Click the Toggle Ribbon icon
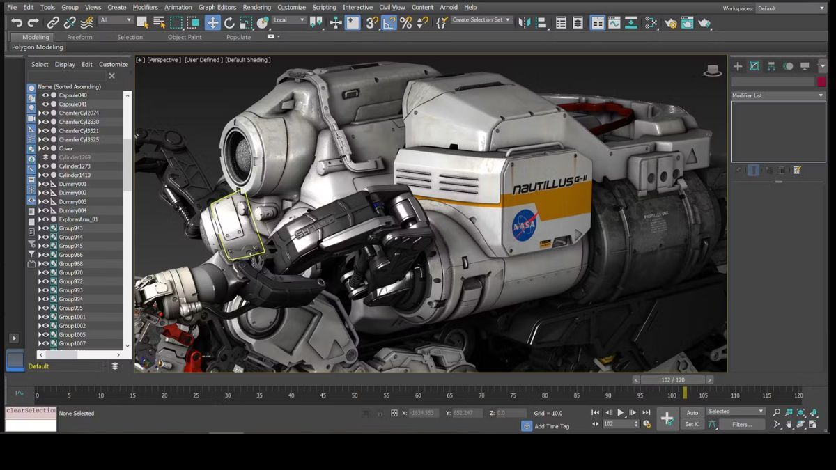Image resolution: width=836 pixels, height=470 pixels. [x=598, y=23]
